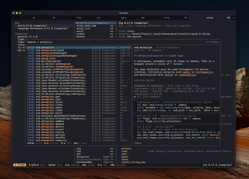This screenshot has width=249, height=179.
Task: Select std.ArrayList.deinit result
Action: pos(79,127)
